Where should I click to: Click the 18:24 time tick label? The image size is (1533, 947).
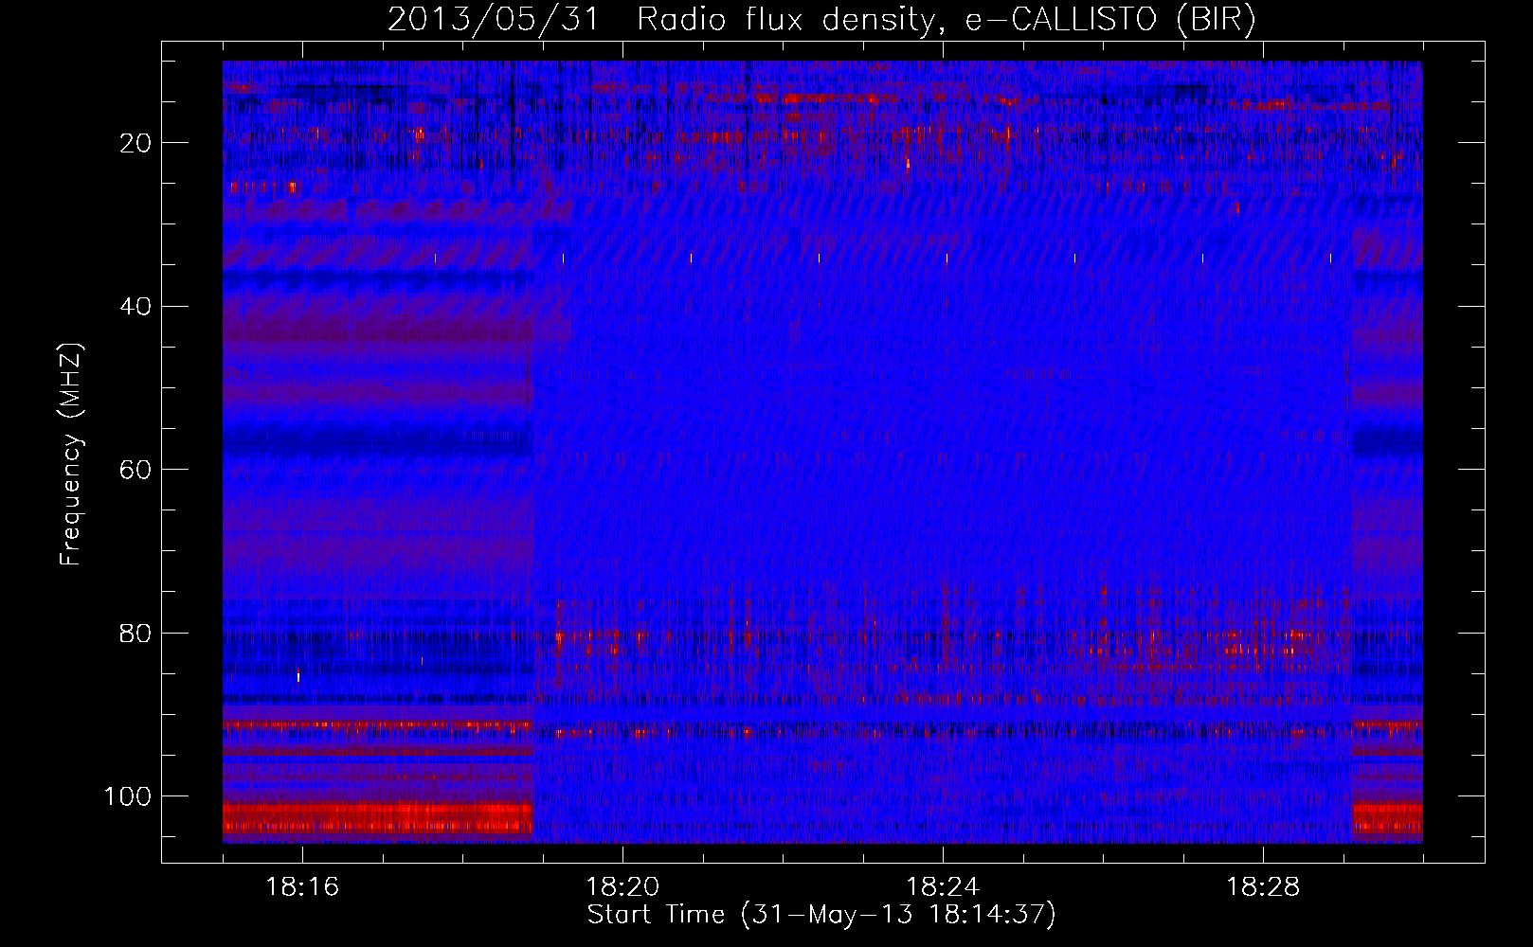click(x=943, y=887)
